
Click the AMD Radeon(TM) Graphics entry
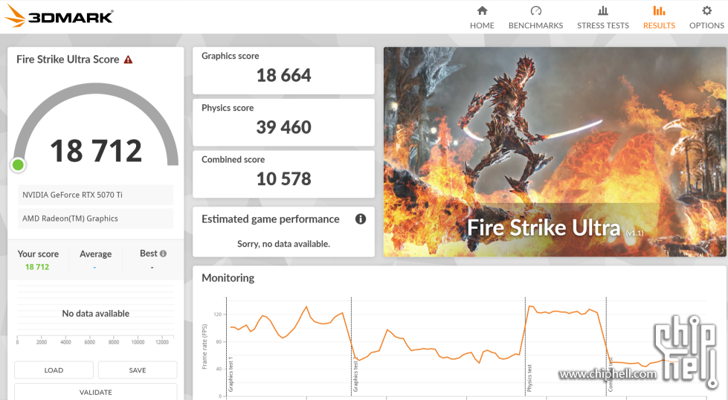(x=96, y=219)
